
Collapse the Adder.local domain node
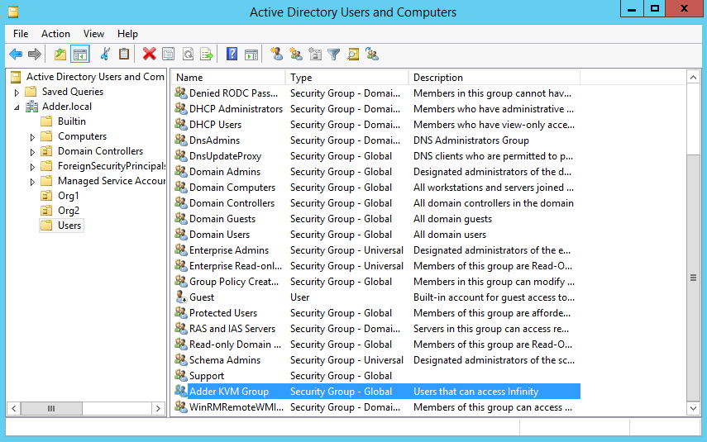point(17,107)
